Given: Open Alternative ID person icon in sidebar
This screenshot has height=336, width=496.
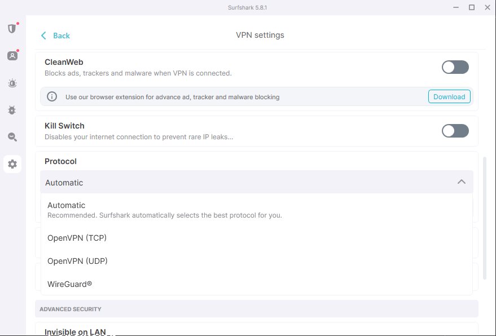Looking at the screenshot, I should [x=12, y=56].
